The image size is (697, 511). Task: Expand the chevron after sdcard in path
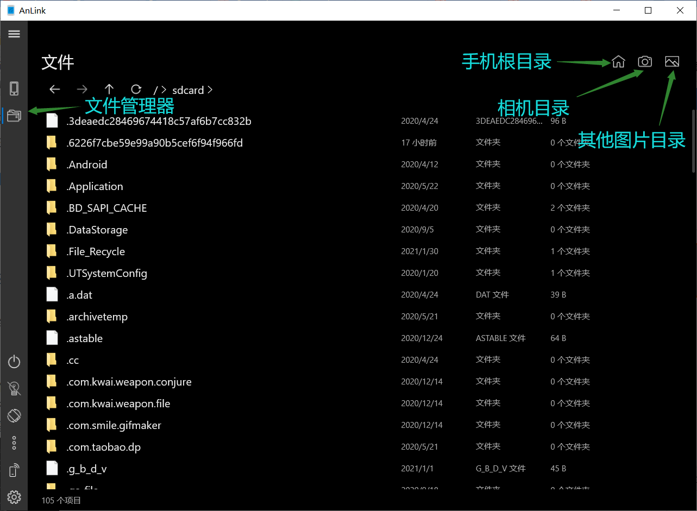pyautogui.click(x=210, y=90)
